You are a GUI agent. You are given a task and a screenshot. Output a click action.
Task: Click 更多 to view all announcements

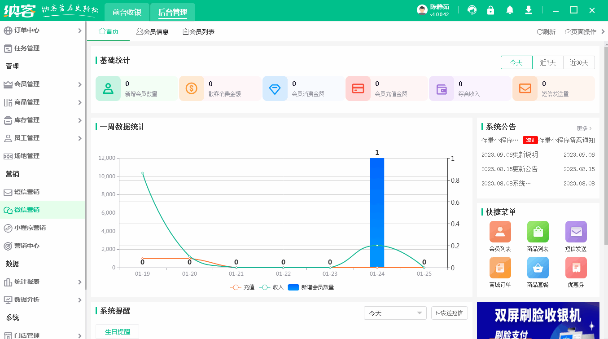[x=584, y=128]
